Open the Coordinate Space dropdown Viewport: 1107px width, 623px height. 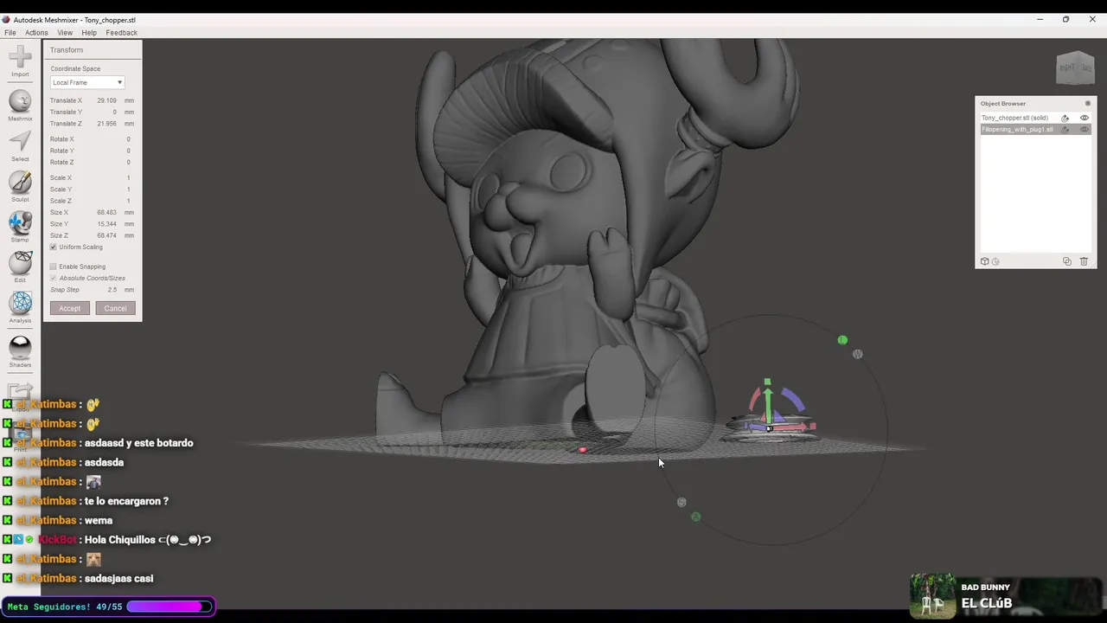tap(87, 82)
